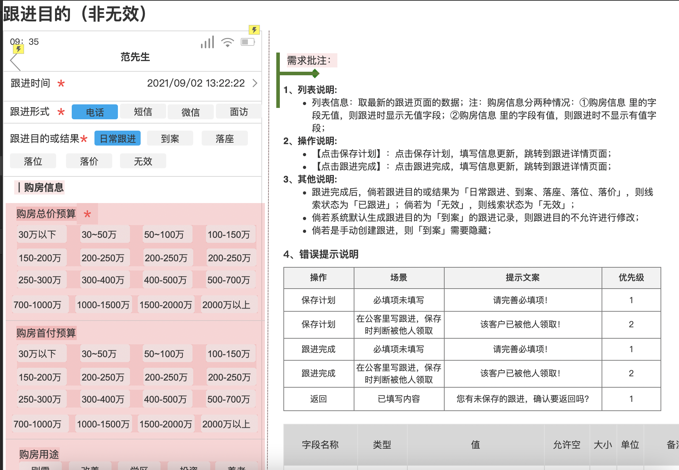The image size is (679, 470).
Task: Click the 优先级 table header
Action: coord(631,278)
